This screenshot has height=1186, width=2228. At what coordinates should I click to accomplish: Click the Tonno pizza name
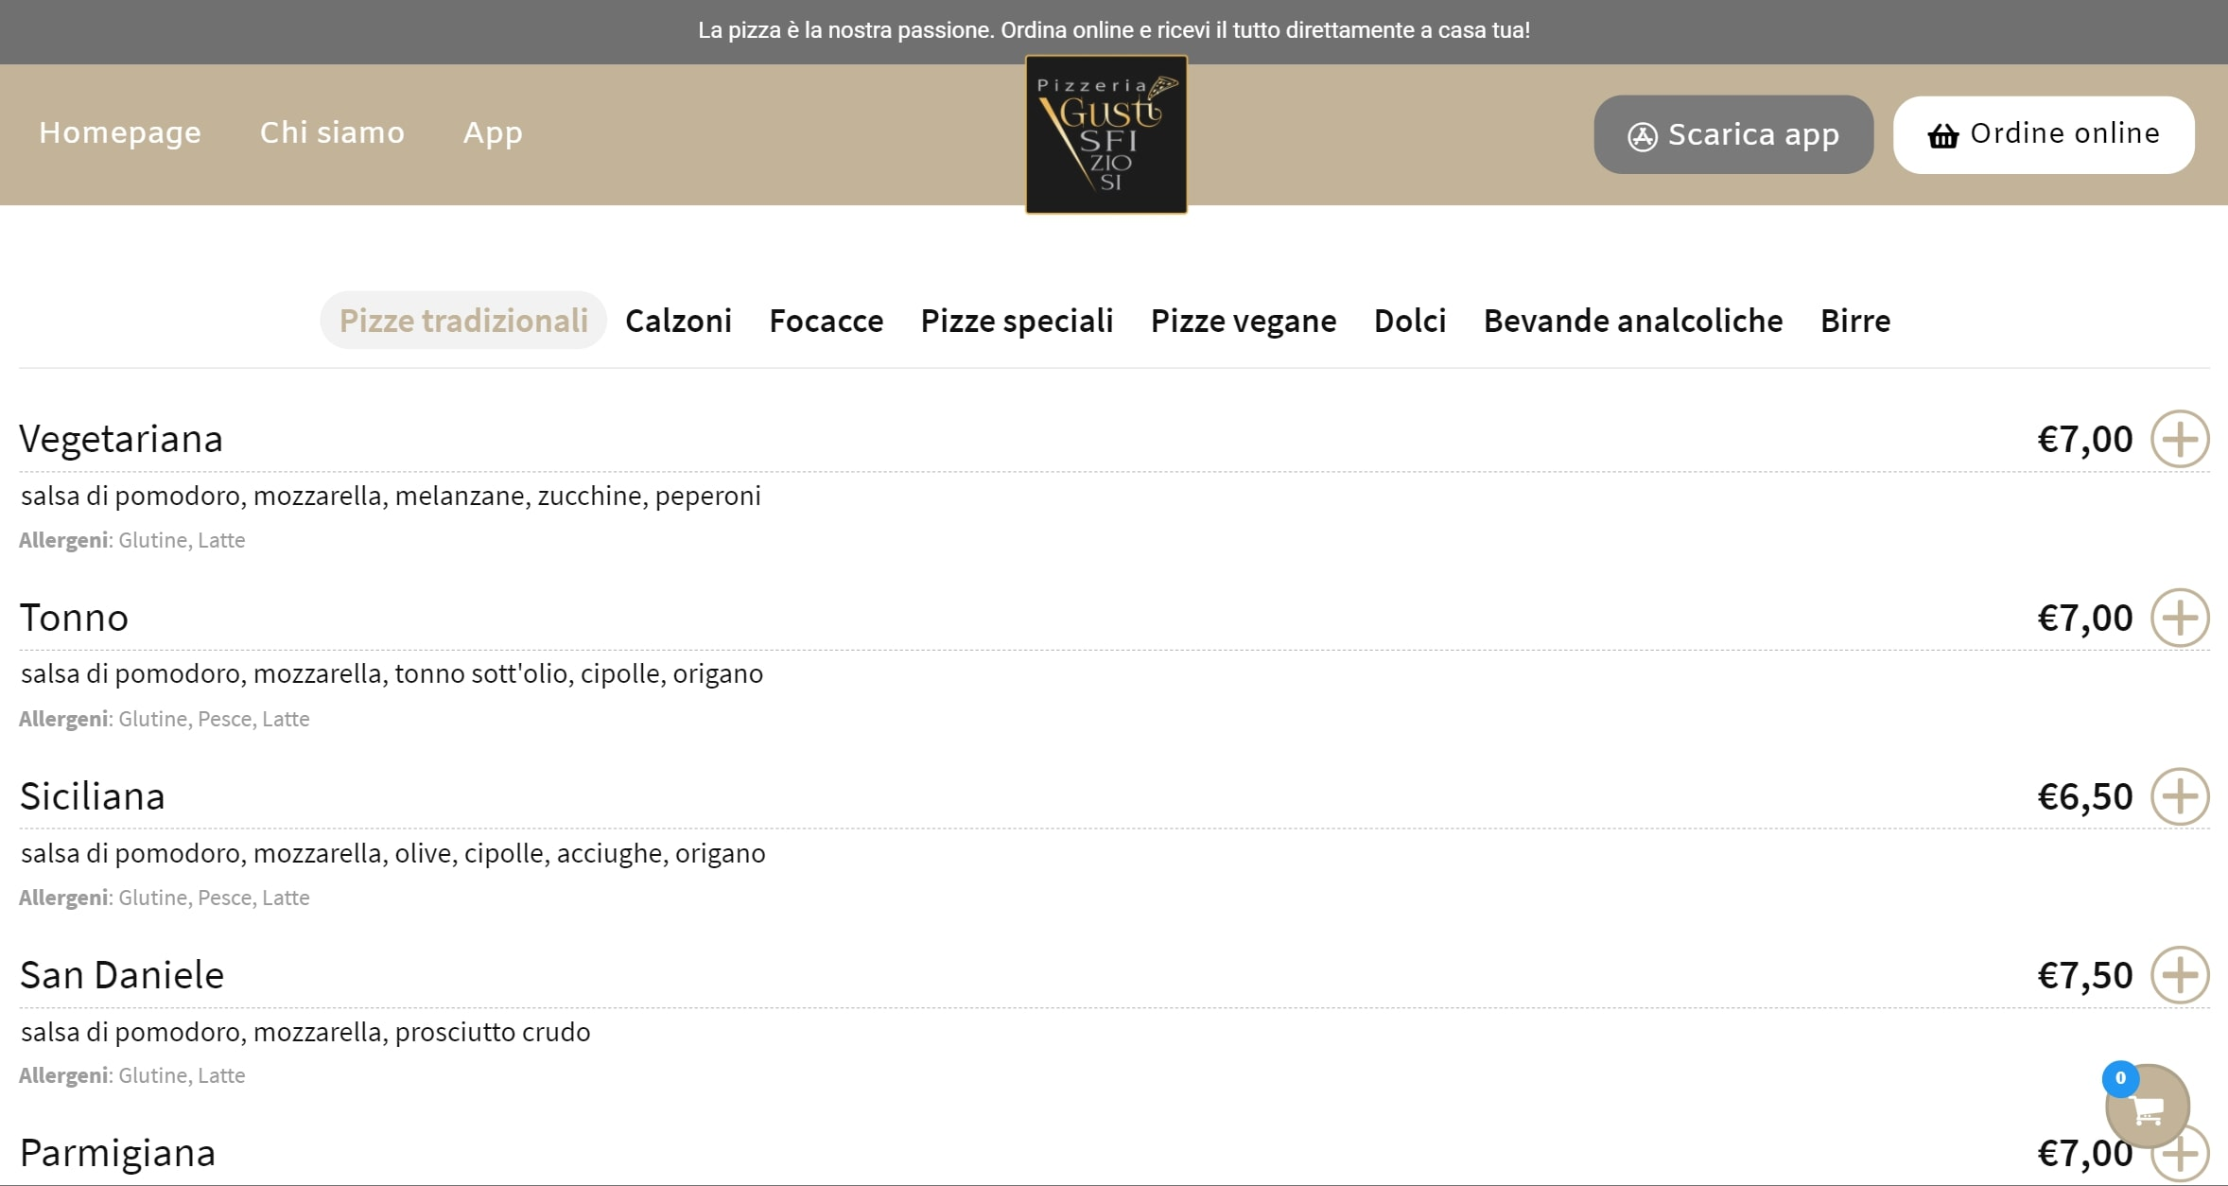click(x=74, y=618)
